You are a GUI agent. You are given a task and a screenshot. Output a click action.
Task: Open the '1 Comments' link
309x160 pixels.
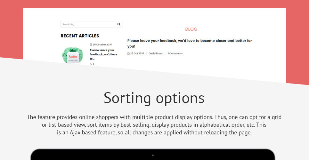175,53
